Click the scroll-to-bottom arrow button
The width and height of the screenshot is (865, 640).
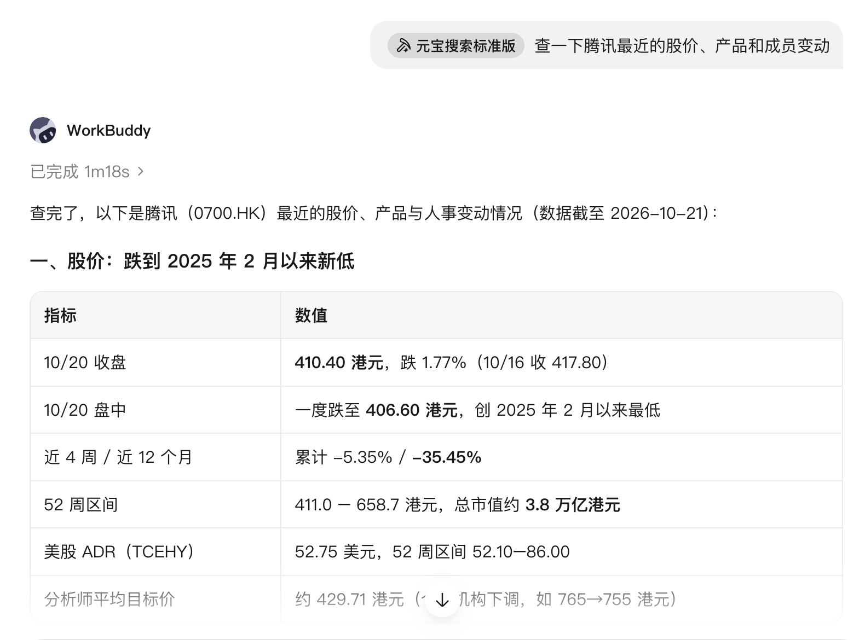(x=442, y=600)
